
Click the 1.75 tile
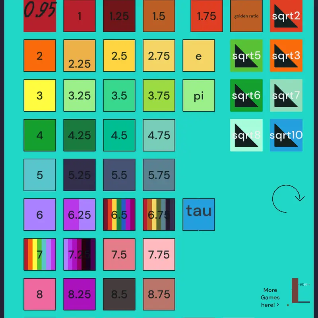[x=207, y=16]
